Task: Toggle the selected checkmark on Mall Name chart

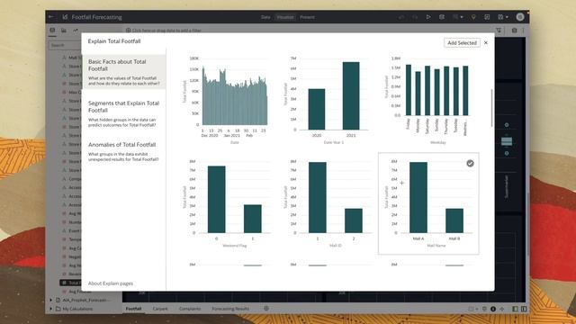Action: pos(470,164)
